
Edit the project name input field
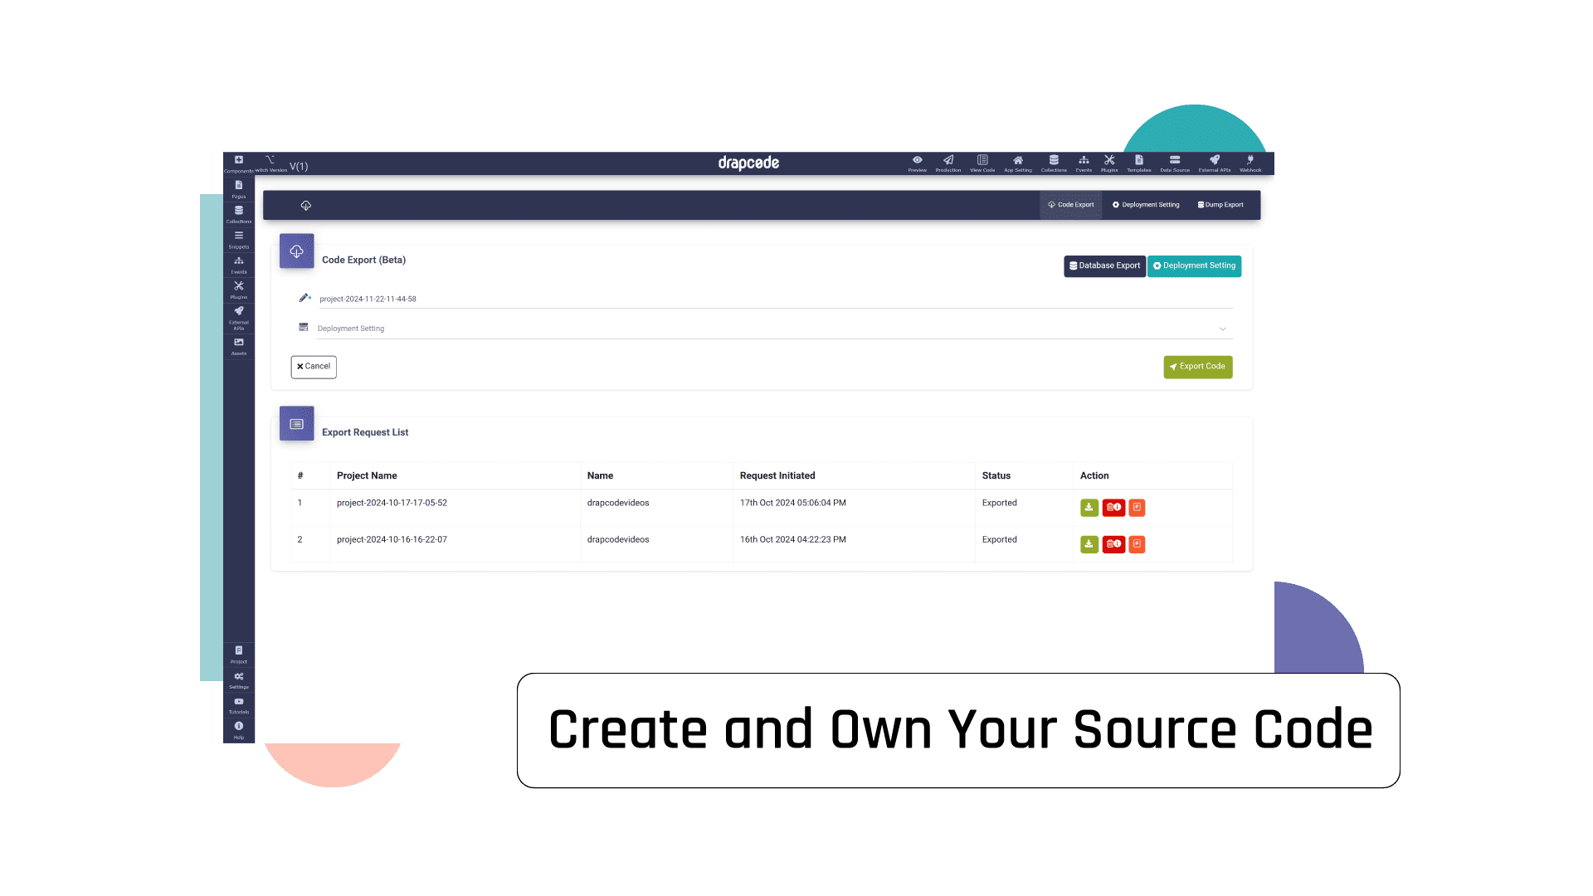point(775,299)
